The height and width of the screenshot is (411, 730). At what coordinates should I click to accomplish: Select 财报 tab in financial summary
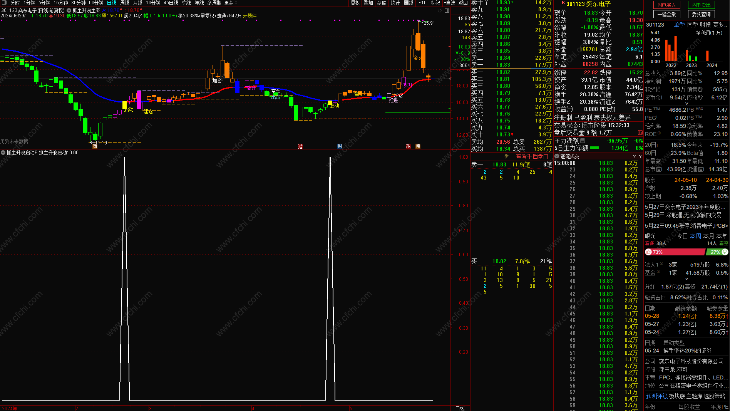[705, 25]
